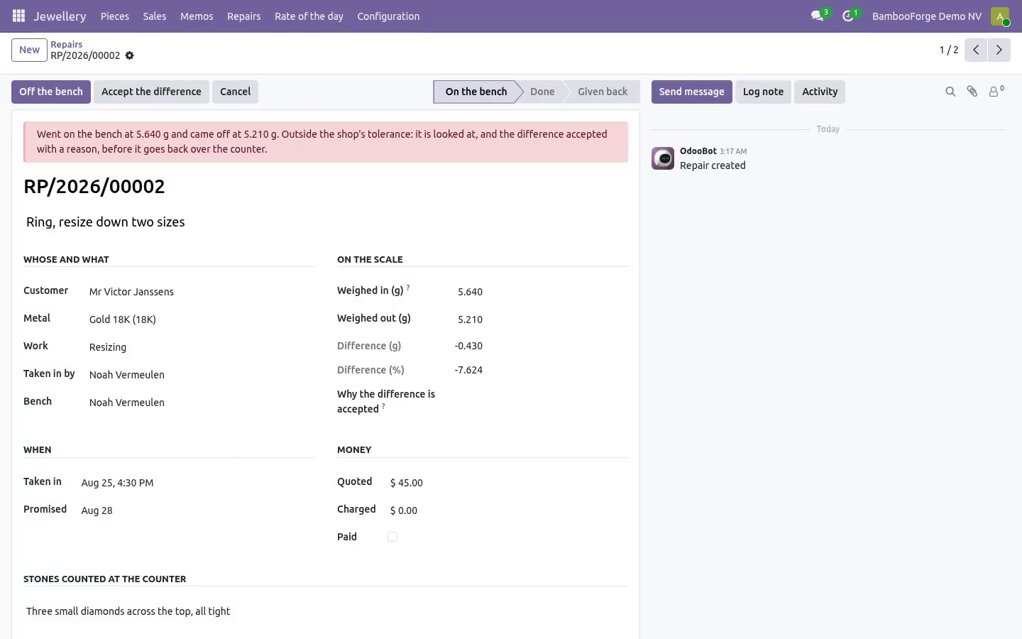Click the New record button
The height and width of the screenshot is (639, 1022).
tap(29, 50)
